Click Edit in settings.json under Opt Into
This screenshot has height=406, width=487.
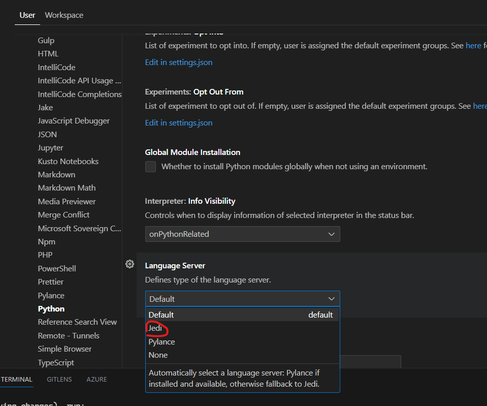coord(178,61)
